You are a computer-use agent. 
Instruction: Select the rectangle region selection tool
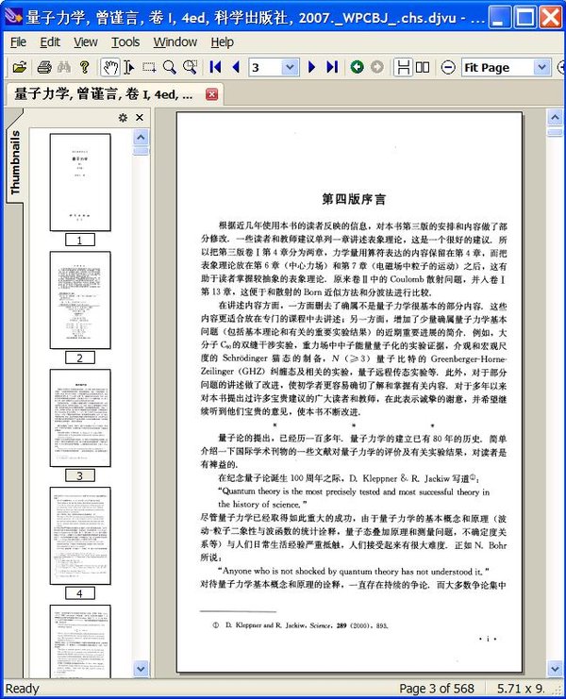[149, 67]
